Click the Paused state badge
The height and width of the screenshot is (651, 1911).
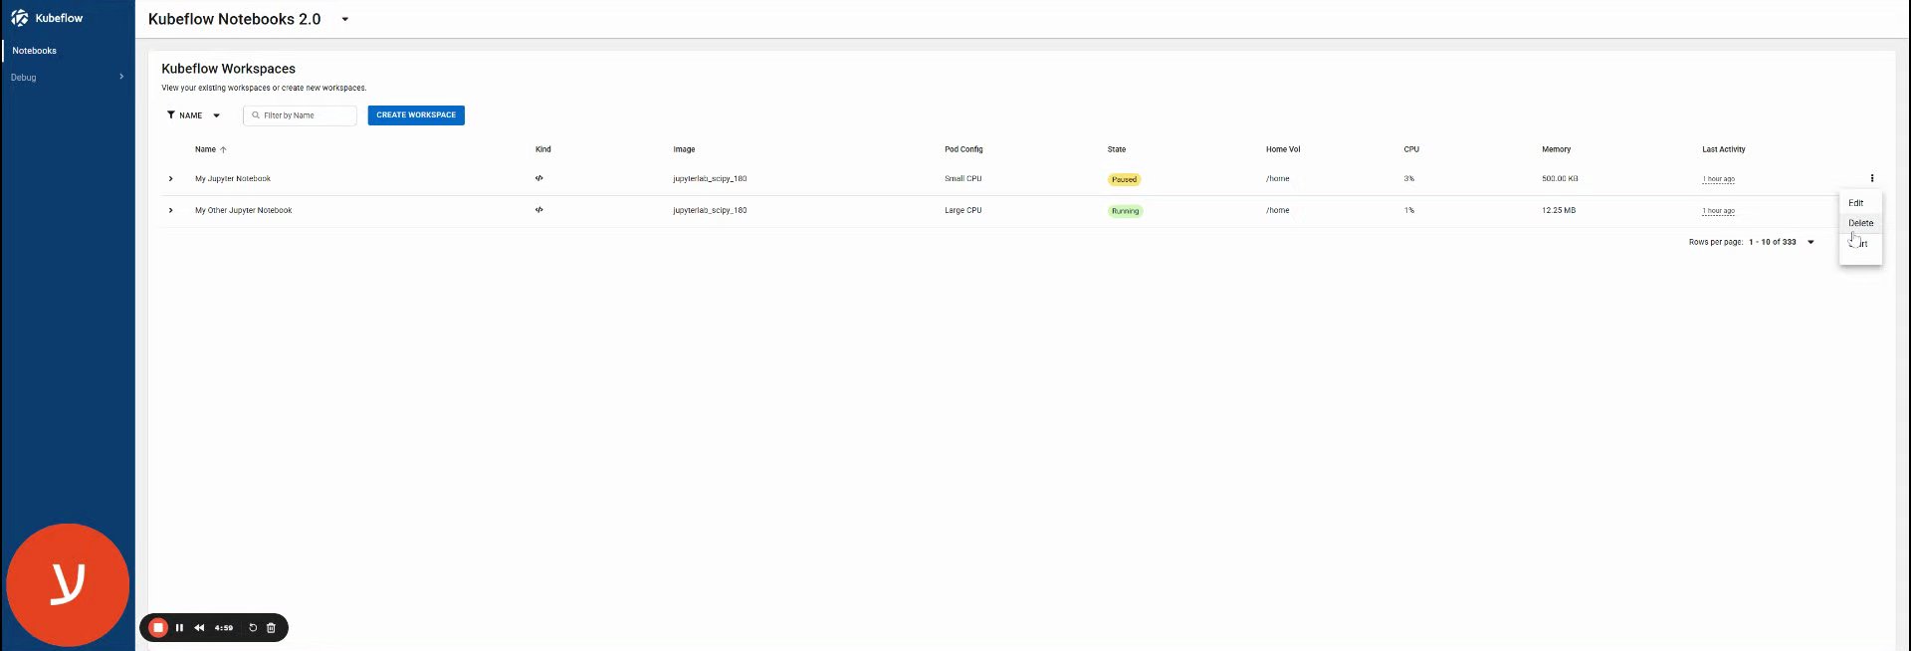pos(1124,180)
